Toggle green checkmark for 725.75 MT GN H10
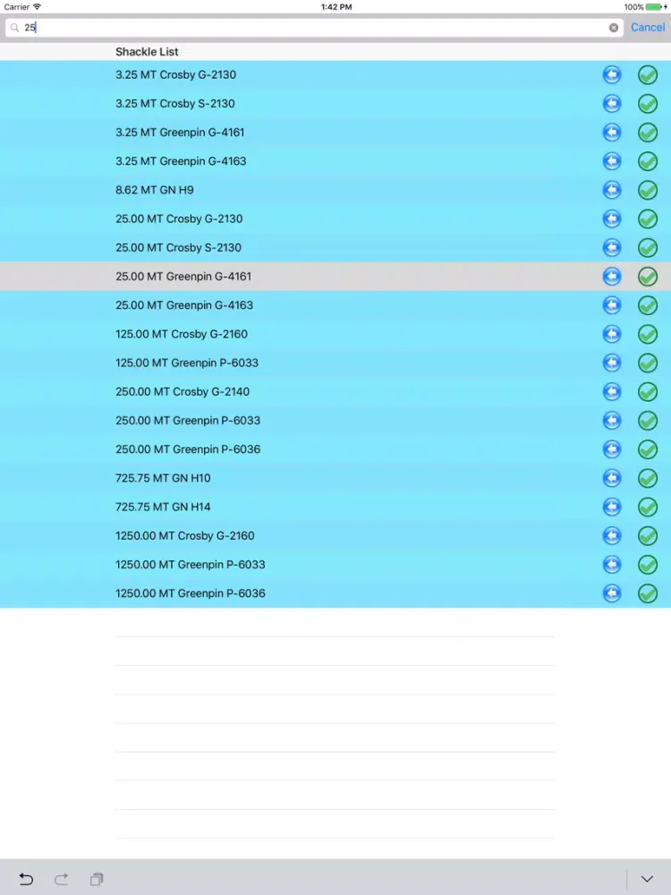Viewport: 671px width, 895px height. pos(648,478)
